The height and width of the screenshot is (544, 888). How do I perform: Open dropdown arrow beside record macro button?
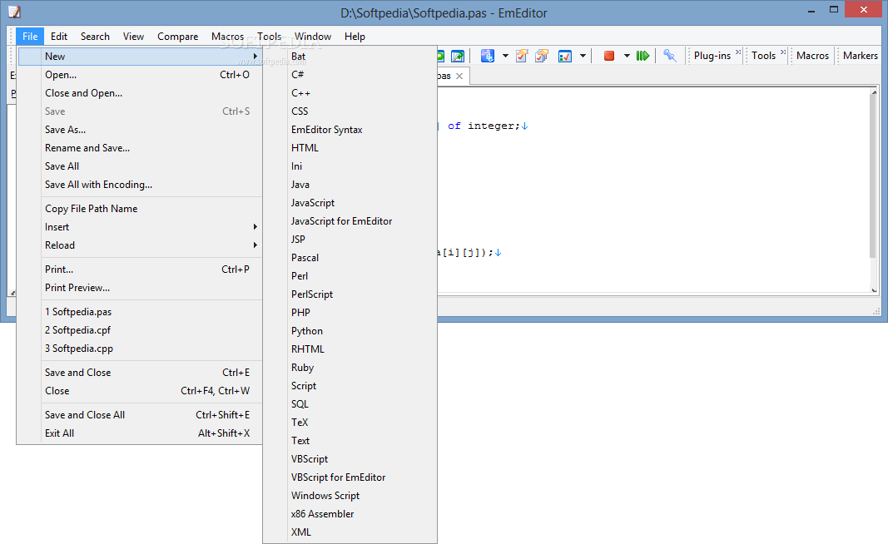pos(627,56)
